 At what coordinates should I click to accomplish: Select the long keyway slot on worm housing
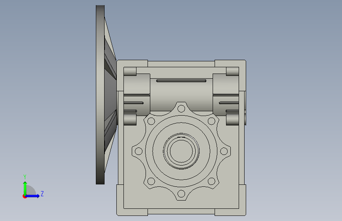click(181, 81)
